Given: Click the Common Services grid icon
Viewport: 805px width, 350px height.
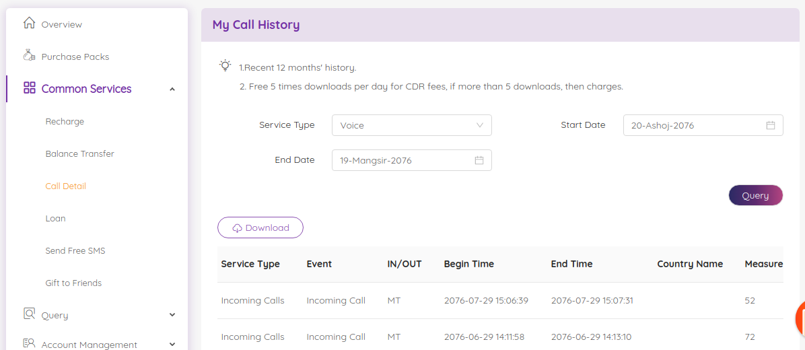Looking at the screenshot, I should 29,87.
